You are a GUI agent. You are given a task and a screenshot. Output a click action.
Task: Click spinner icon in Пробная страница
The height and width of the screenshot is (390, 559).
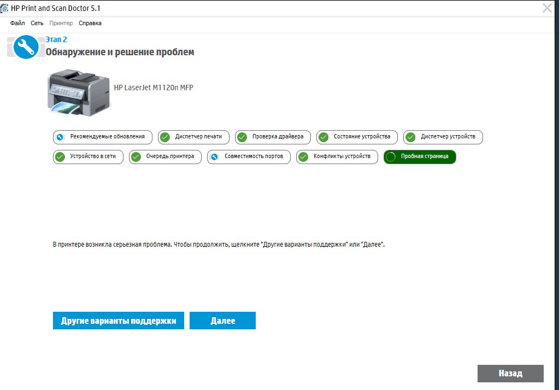coord(391,156)
